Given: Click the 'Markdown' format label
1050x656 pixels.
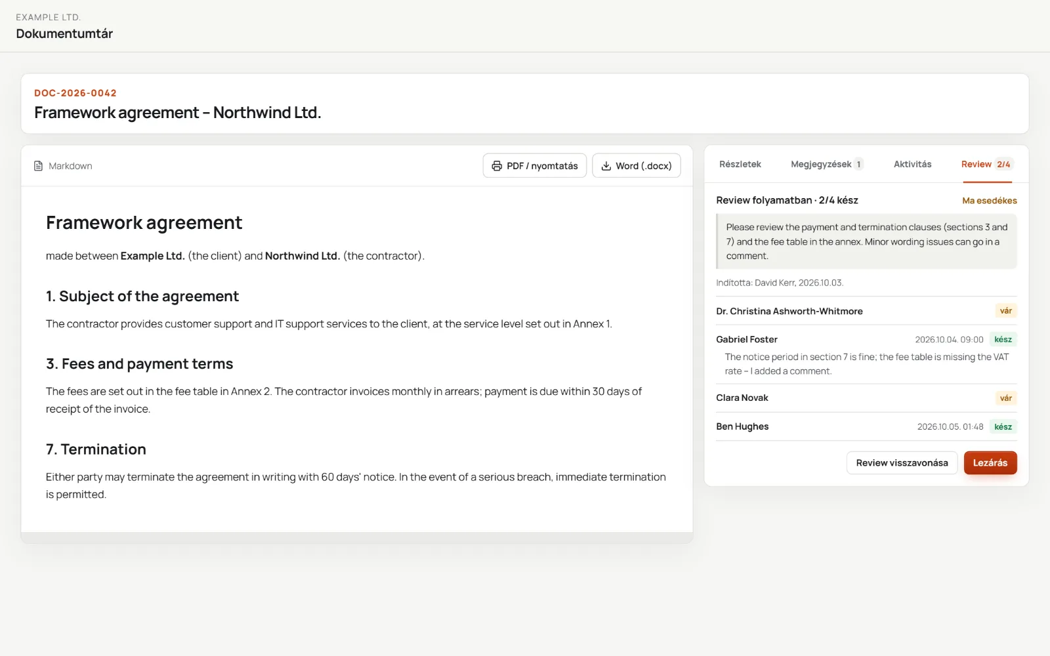Looking at the screenshot, I should (70, 166).
